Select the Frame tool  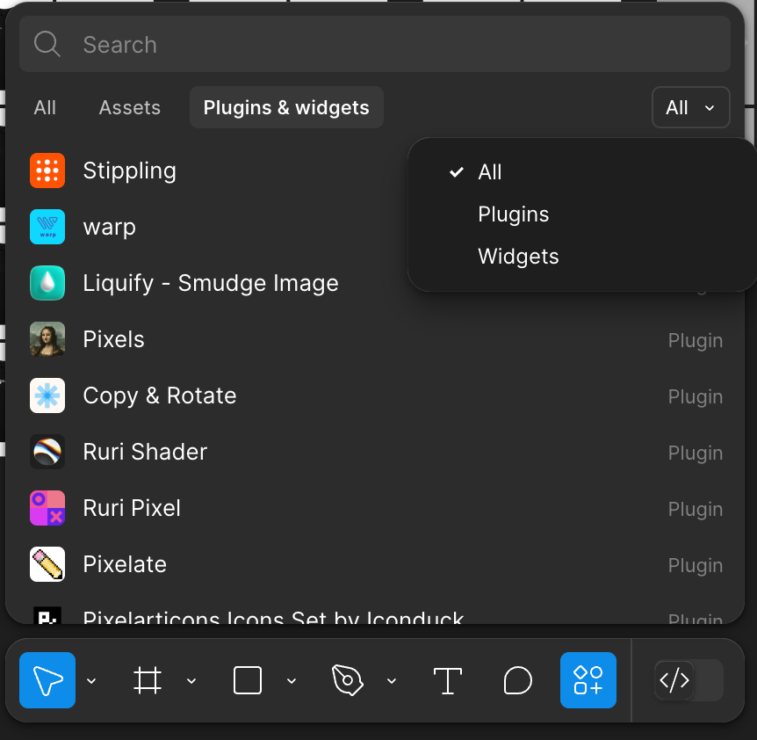148,680
